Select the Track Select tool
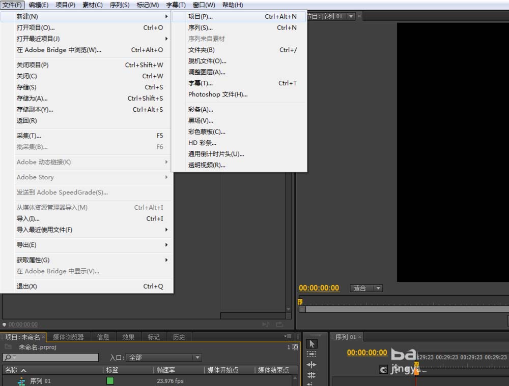The width and height of the screenshot is (509, 386). (312, 354)
